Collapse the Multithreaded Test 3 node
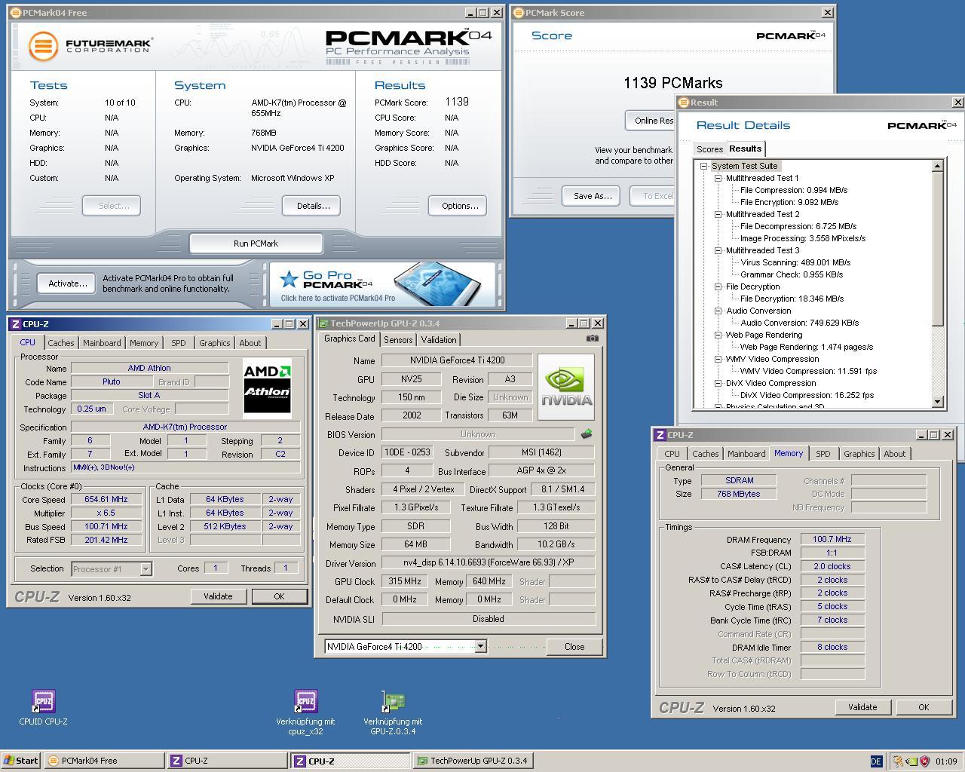Screen dimensions: 965x772 [x=718, y=250]
